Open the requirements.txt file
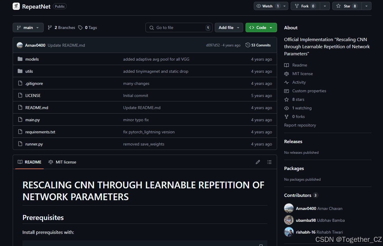383x246 pixels. tap(40, 132)
